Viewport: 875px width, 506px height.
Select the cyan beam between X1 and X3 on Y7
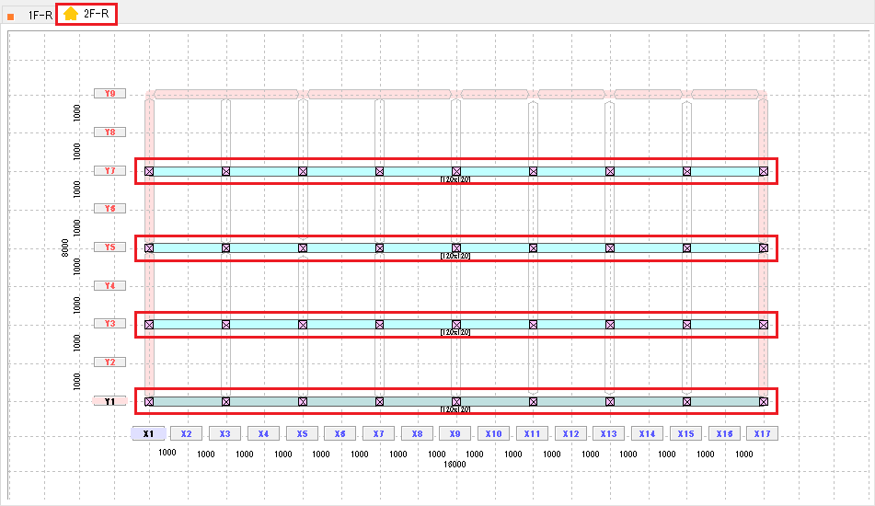187,171
